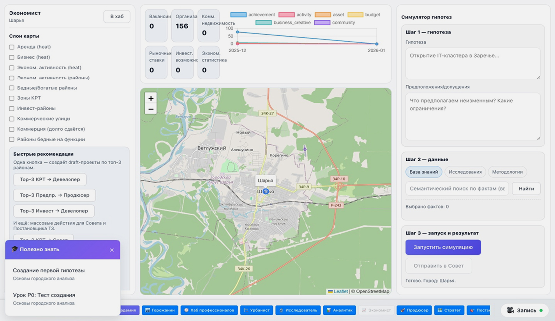The image size is (555, 321).
Task: Open the Leaflet attribution link
Action: click(x=340, y=291)
